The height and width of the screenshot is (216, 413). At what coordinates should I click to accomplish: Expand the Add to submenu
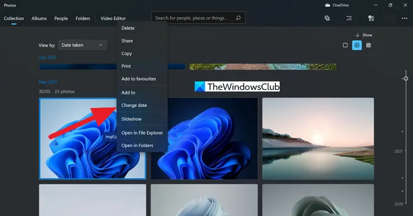[142, 93]
